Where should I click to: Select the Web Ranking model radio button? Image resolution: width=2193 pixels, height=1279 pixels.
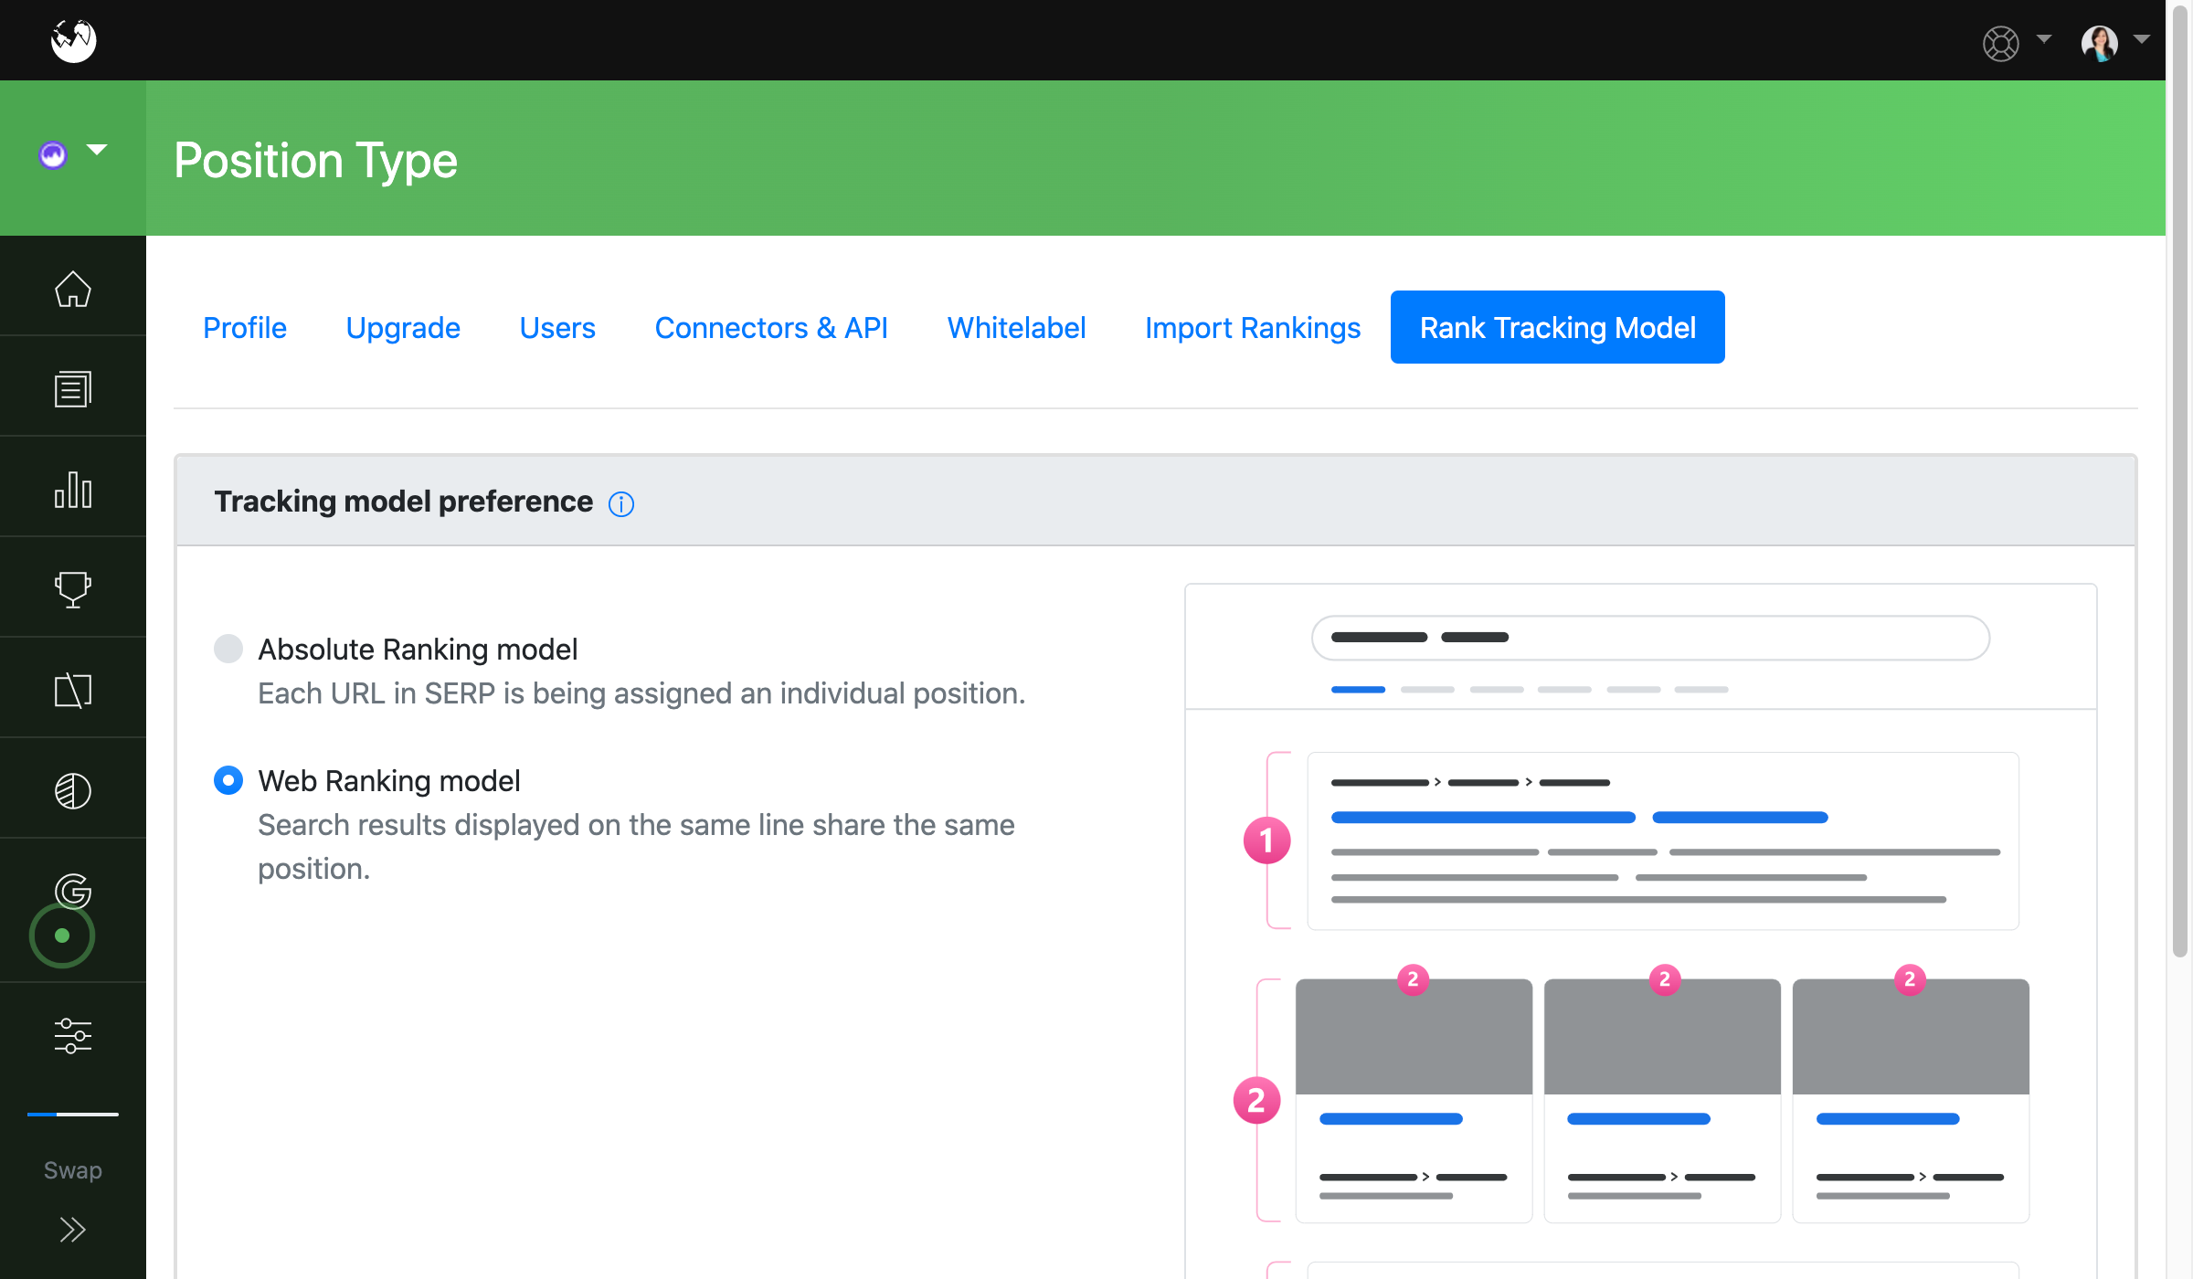point(228,780)
